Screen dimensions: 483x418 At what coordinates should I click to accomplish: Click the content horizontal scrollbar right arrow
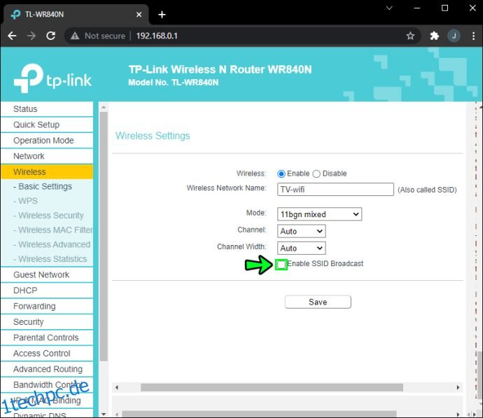pyautogui.click(x=458, y=387)
